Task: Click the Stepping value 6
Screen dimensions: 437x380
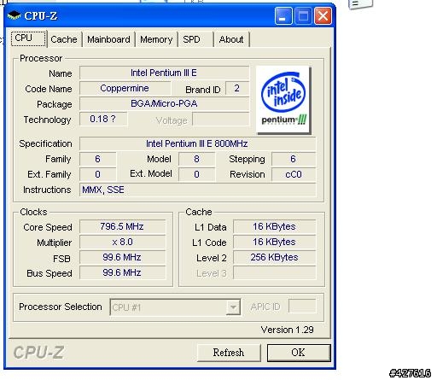Action: coord(294,159)
